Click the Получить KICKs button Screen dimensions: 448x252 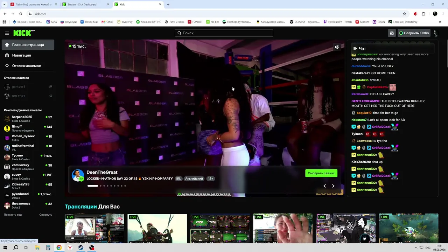[x=414, y=33]
